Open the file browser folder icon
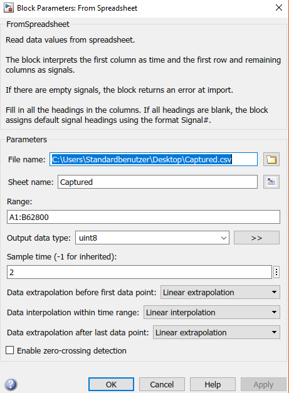289x393 pixels. coord(271,159)
